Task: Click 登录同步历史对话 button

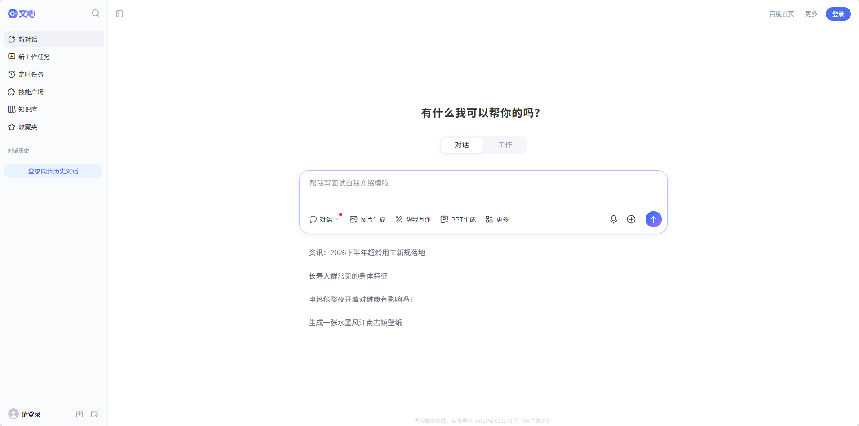Action: coord(53,171)
